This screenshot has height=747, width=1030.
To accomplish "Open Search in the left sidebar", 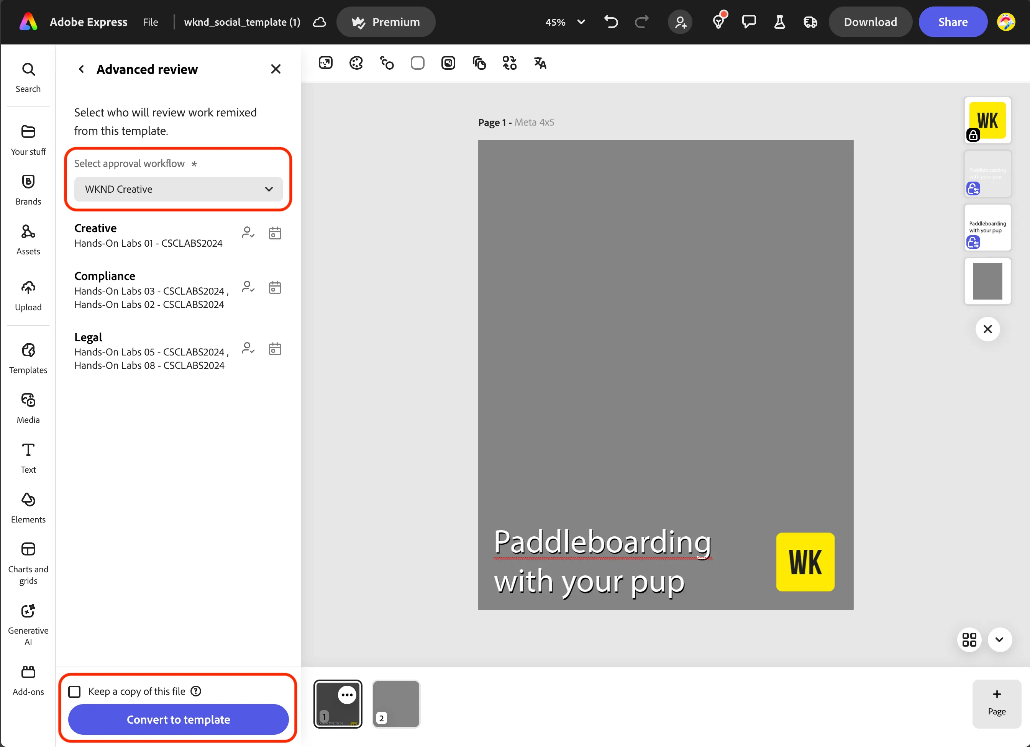I will pyautogui.click(x=28, y=78).
